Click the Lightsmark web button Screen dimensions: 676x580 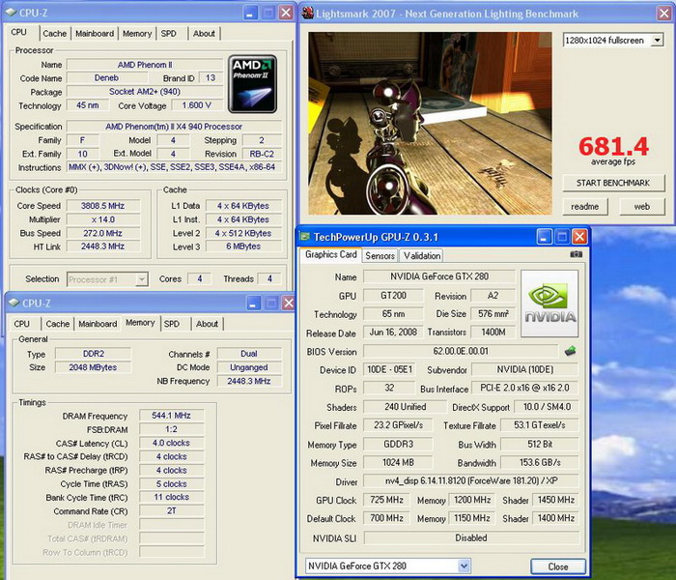point(642,207)
